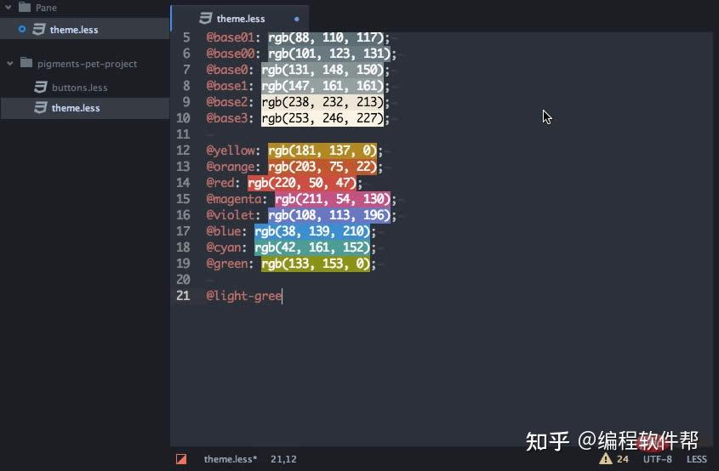Open the UTF-8 encoding selector
Screen dimensions: 719x471
[x=657, y=459]
